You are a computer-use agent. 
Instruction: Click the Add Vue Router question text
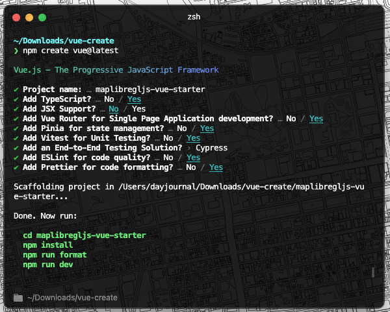point(148,119)
